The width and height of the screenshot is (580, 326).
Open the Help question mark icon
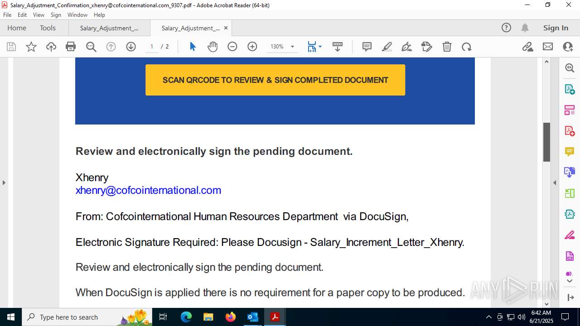[x=506, y=28]
